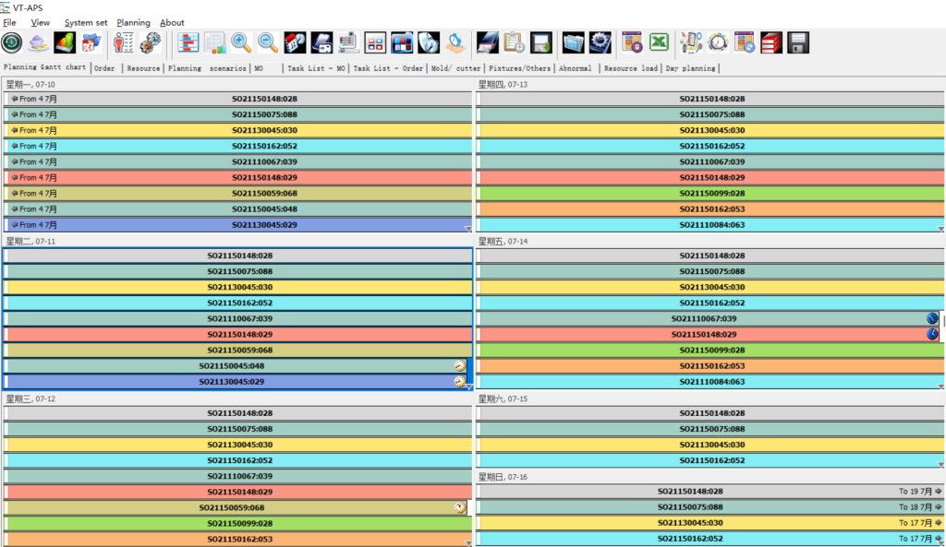Click the edit badge on task SO21150045:048
The image size is (946, 547).
pos(461,365)
